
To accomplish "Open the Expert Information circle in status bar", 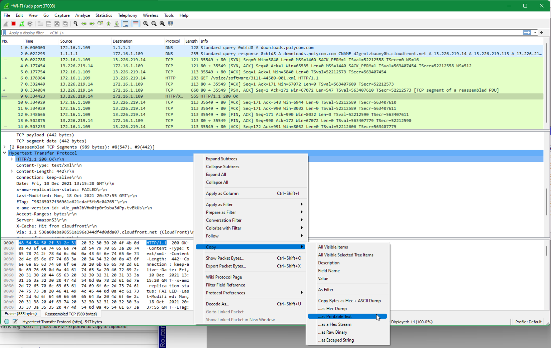I will (6, 322).
